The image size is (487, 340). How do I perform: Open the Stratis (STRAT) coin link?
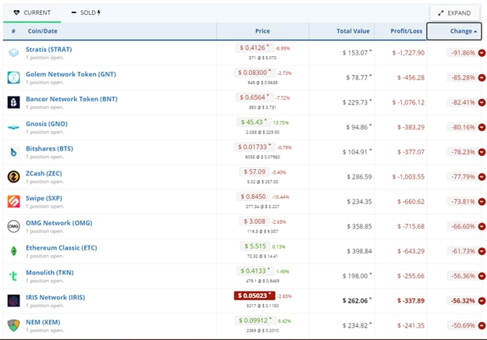[48, 49]
